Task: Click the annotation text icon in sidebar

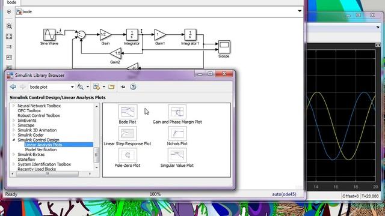Action: (x=9, y=58)
